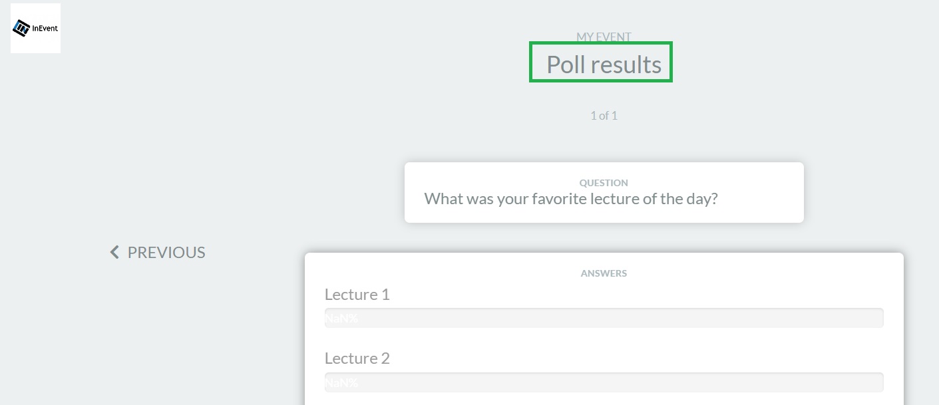939x405 pixels.
Task: Click NaN% text under Lecture 2
Action: tap(341, 382)
